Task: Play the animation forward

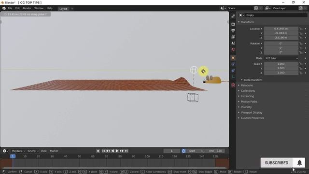Action: 117,151
